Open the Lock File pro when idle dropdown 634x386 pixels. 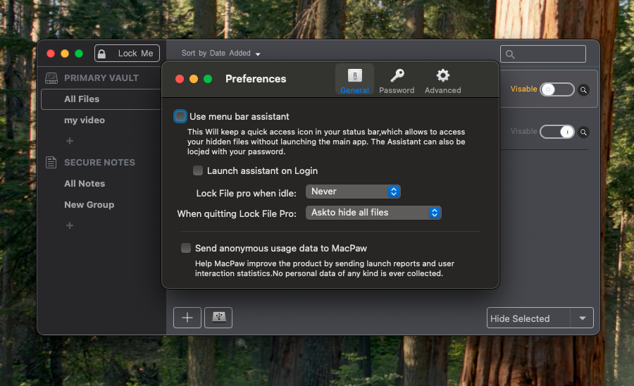[x=353, y=192]
